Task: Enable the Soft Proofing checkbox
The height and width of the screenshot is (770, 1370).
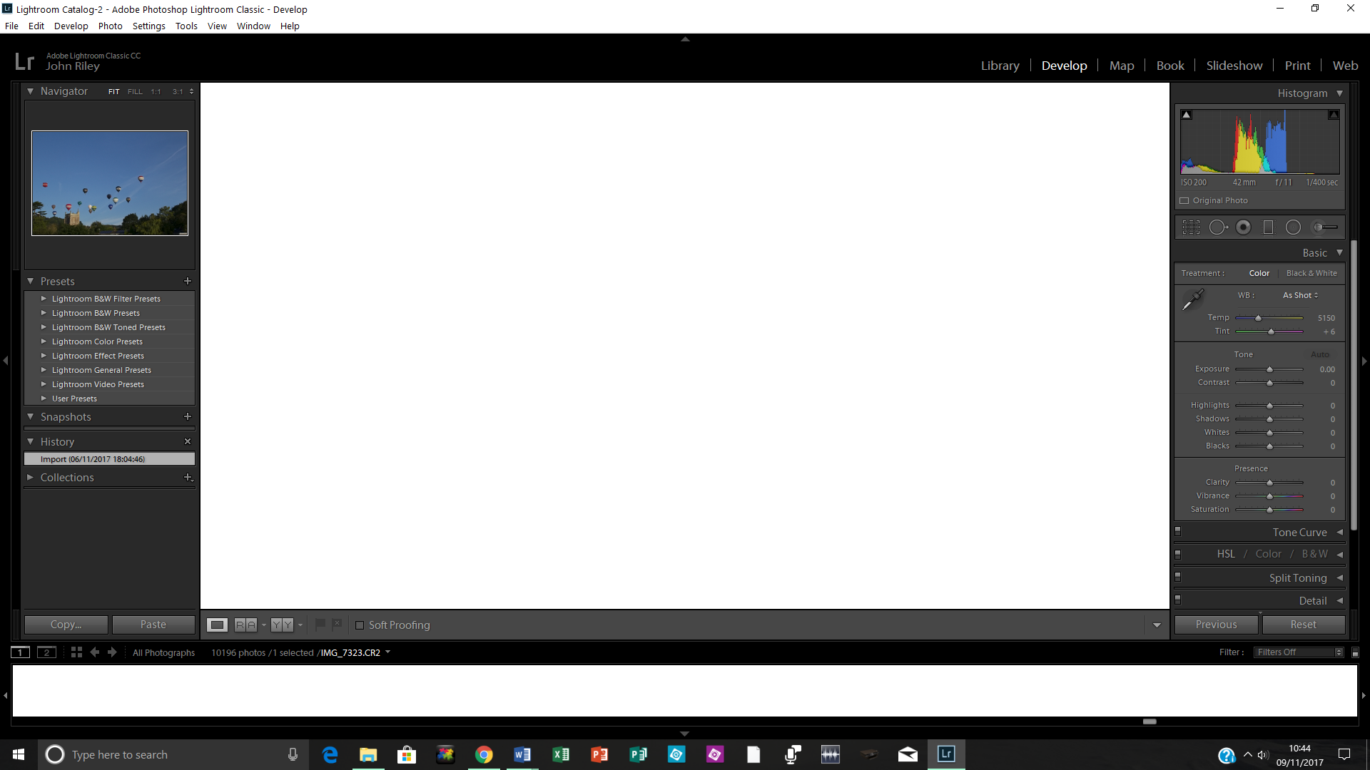Action: (x=360, y=625)
